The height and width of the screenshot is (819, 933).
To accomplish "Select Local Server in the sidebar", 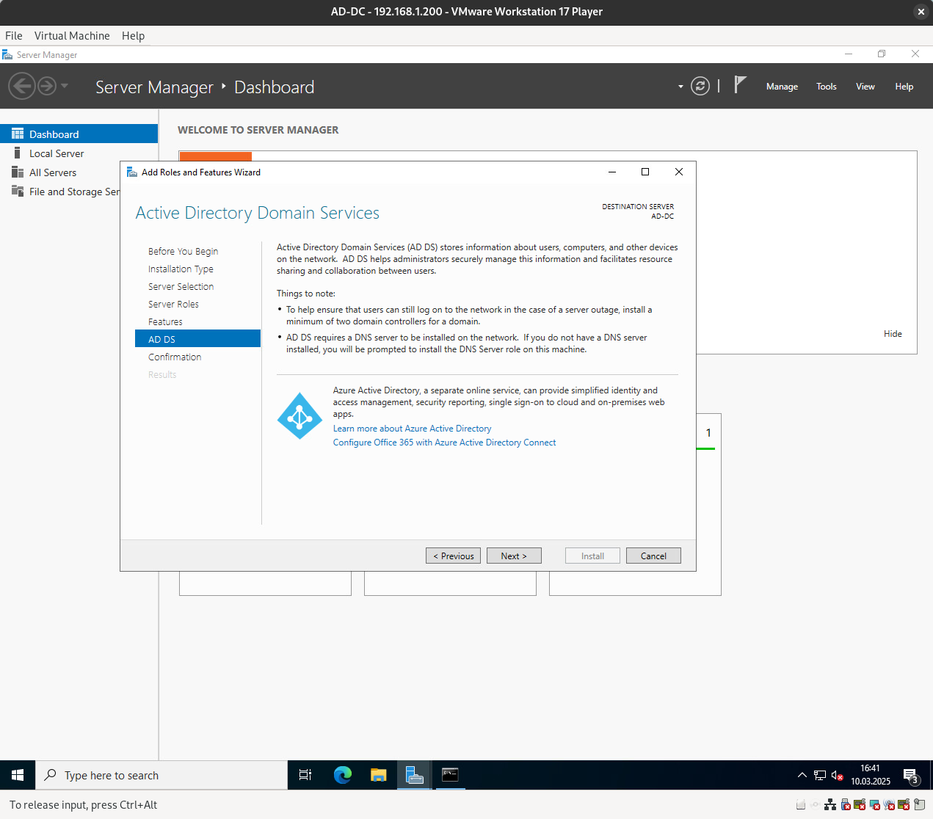I will 57,153.
